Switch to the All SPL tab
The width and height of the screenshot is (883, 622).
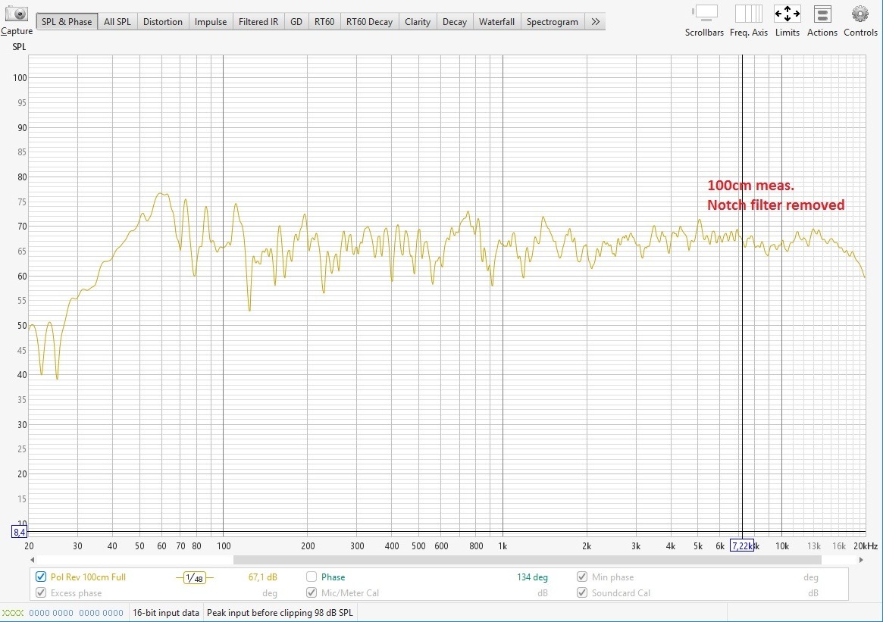click(x=117, y=21)
